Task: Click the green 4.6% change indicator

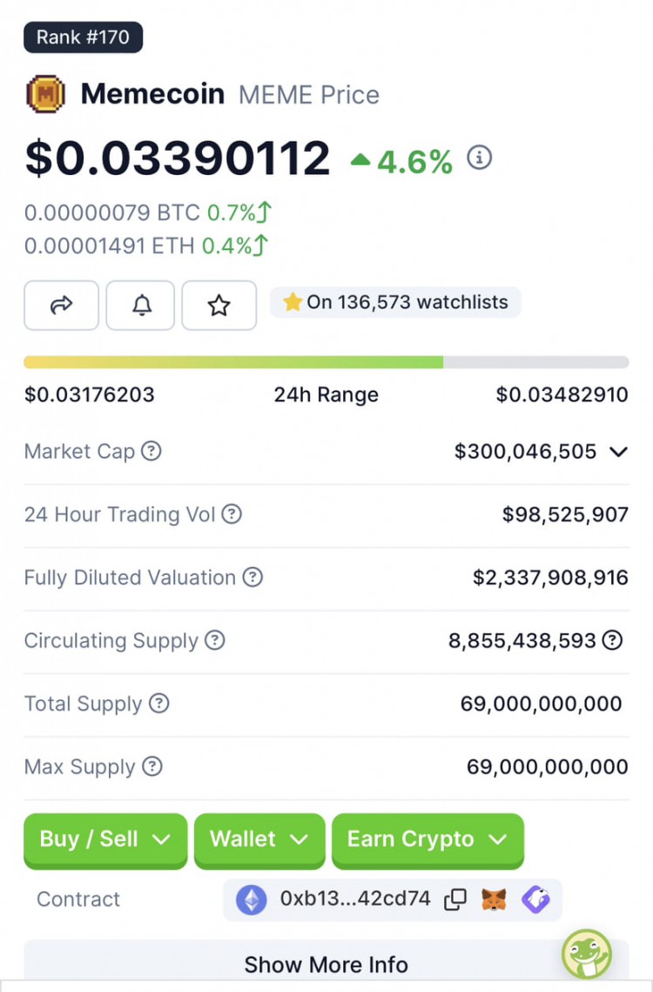Action: tap(401, 161)
